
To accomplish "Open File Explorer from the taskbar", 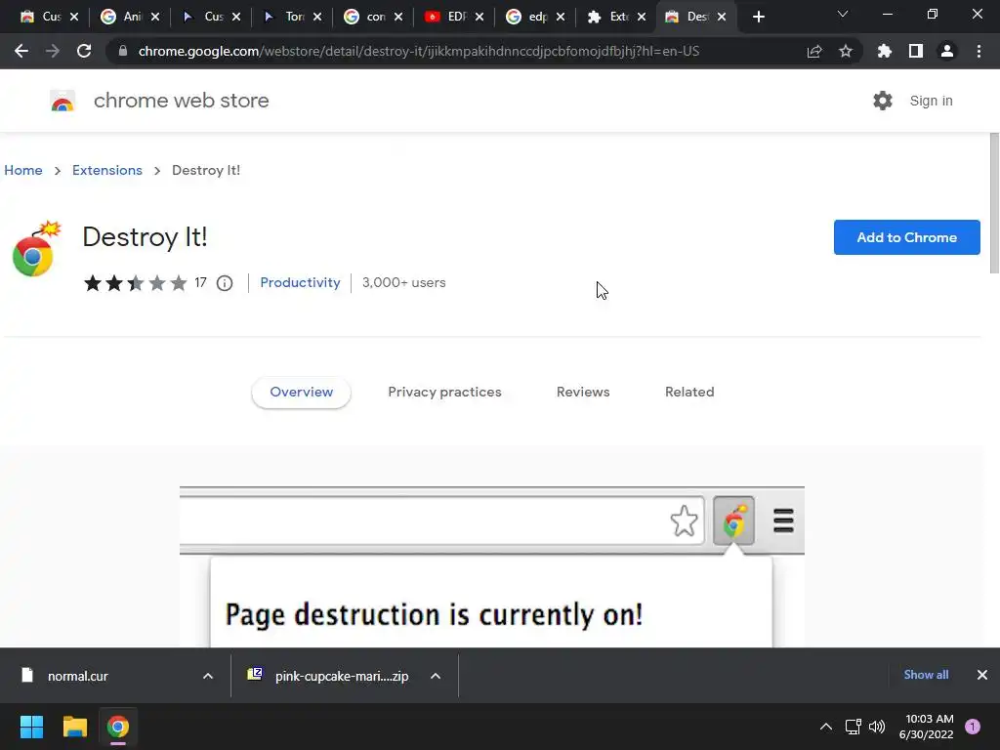I will click(x=74, y=727).
